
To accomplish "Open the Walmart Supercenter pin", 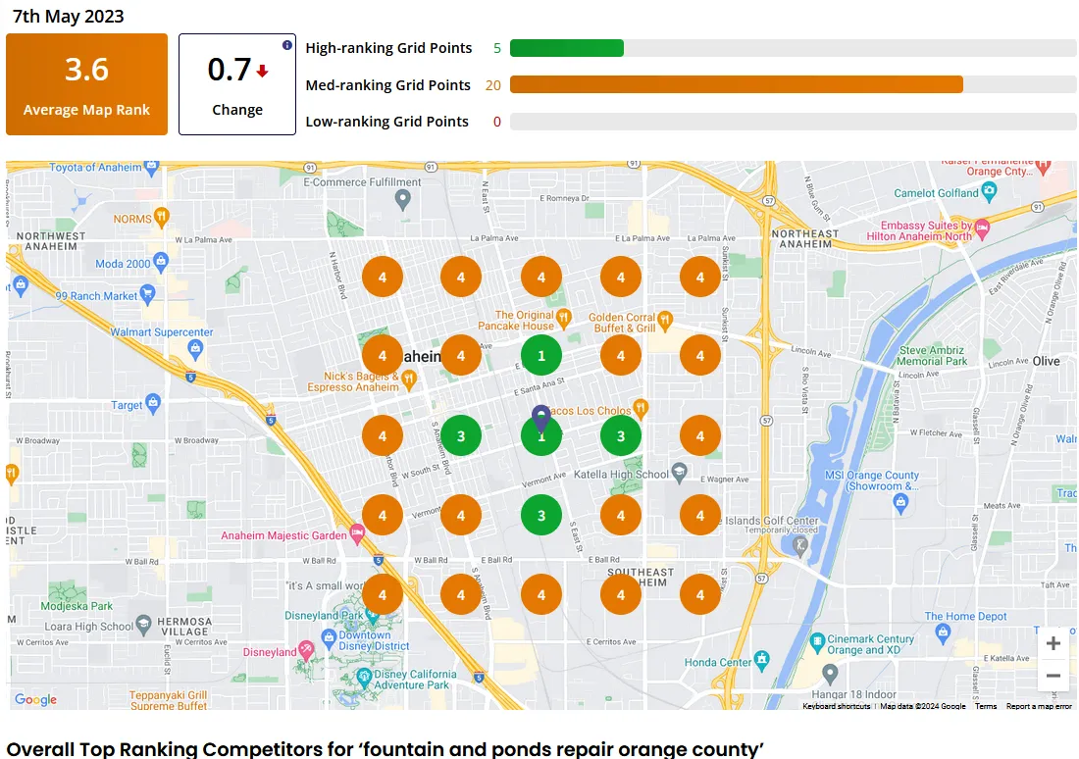I will click(x=195, y=349).
